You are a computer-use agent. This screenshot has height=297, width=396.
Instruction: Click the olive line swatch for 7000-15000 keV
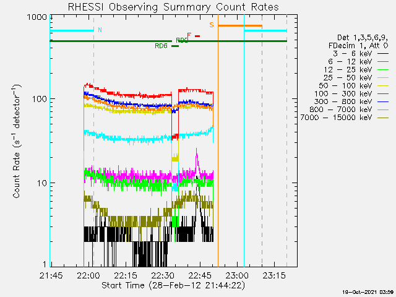click(383, 118)
